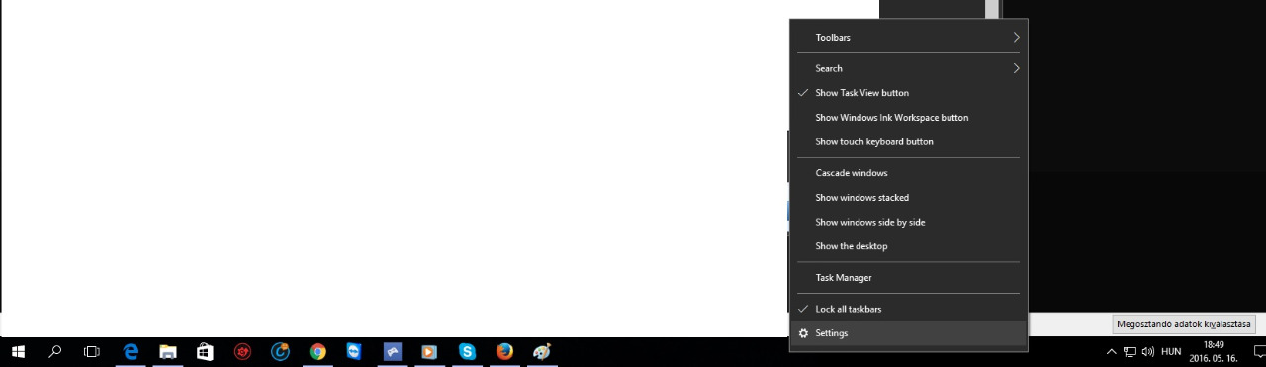Open the volume control tray icon
This screenshot has height=367, width=1266.
pyautogui.click(x=1147, y=351)
